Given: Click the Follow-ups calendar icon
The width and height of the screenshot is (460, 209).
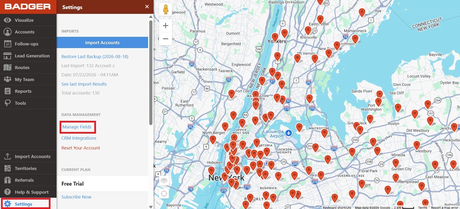Looking at the screenshot, I should [x=7, y=44].
